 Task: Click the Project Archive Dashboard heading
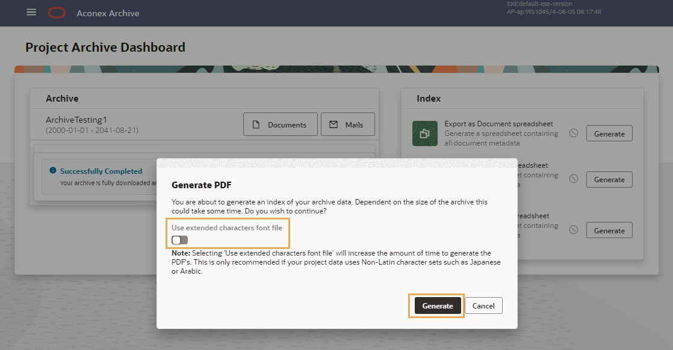[105, 47]
